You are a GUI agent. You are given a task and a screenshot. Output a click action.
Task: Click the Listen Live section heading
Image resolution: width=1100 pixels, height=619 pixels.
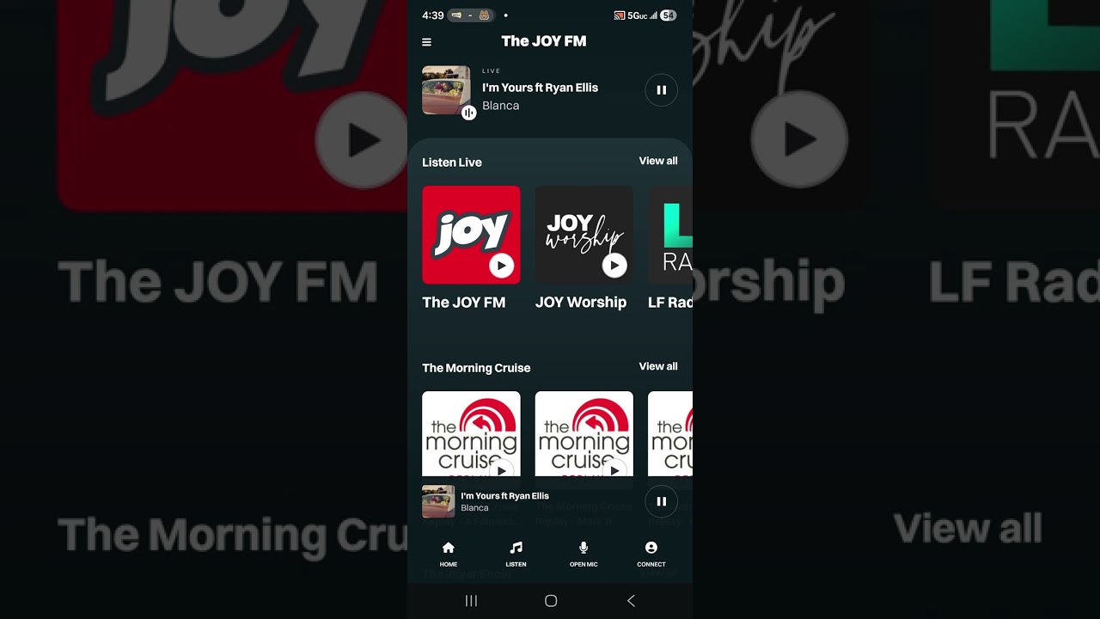coord(452,162)
